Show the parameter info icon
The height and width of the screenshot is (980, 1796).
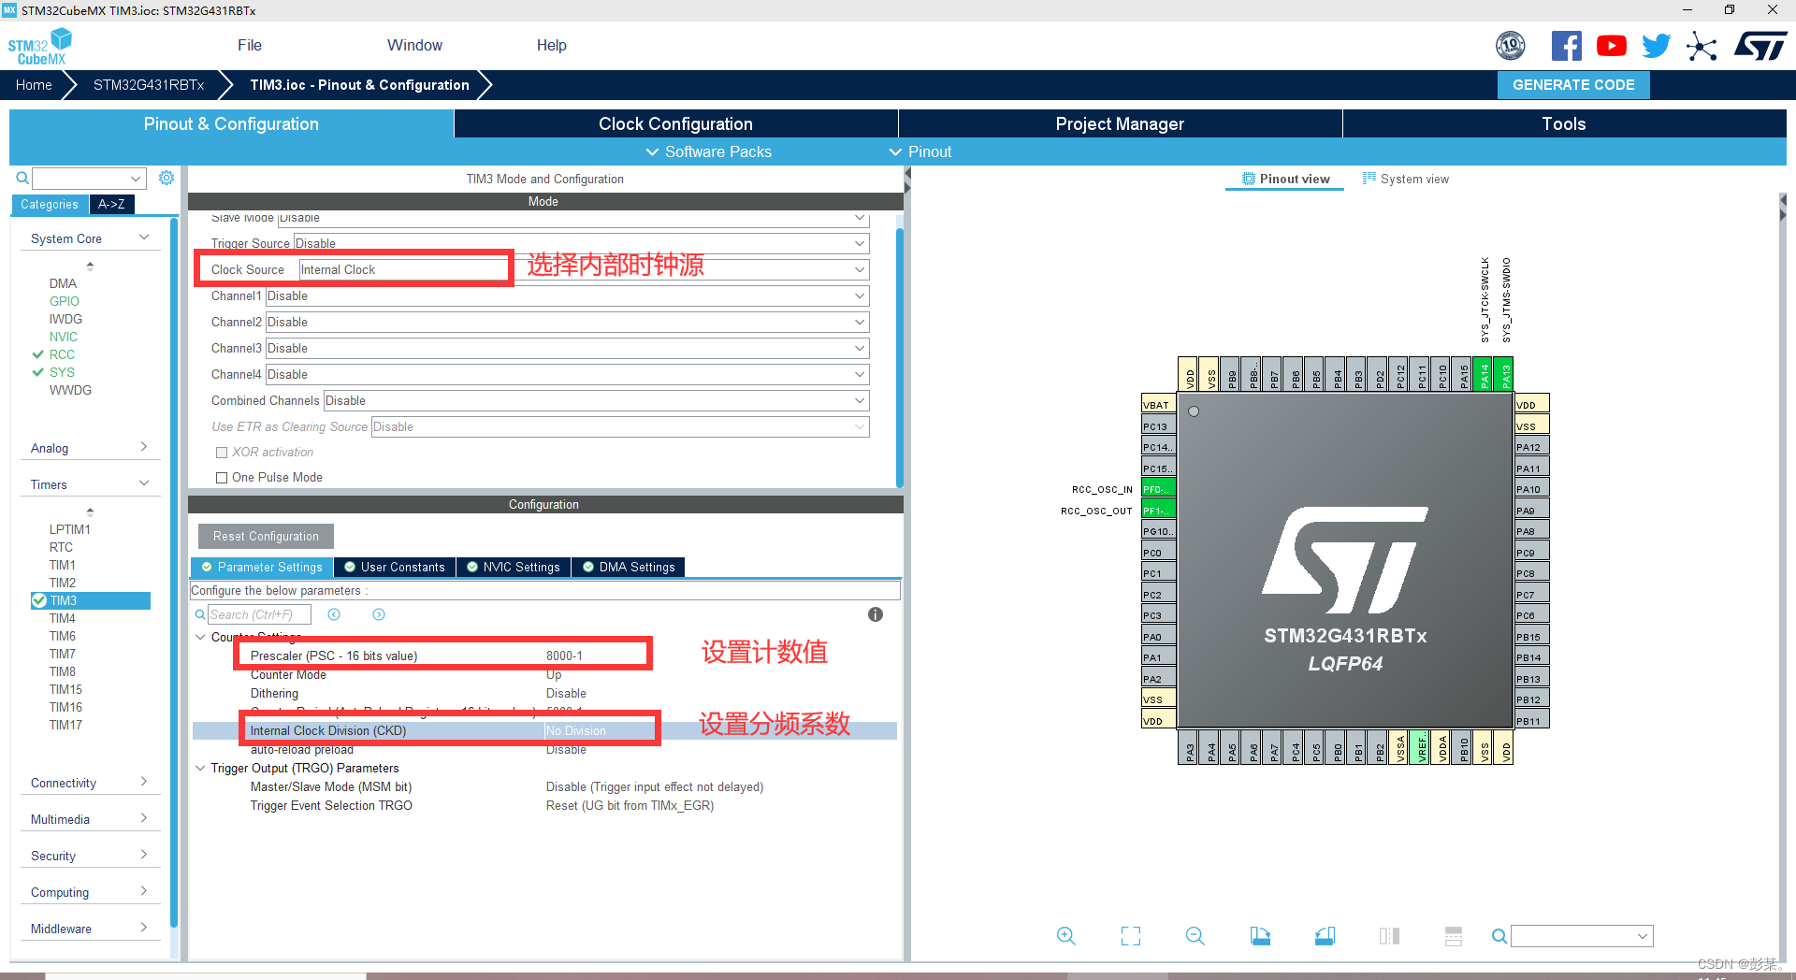point(876,614)
